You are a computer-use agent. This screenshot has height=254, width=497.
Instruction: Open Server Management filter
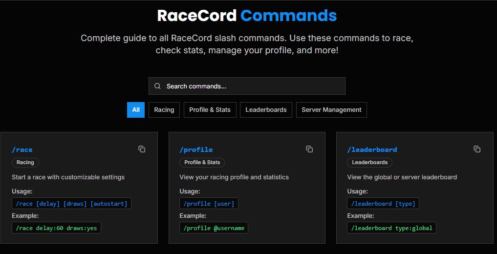click(331, 110)
